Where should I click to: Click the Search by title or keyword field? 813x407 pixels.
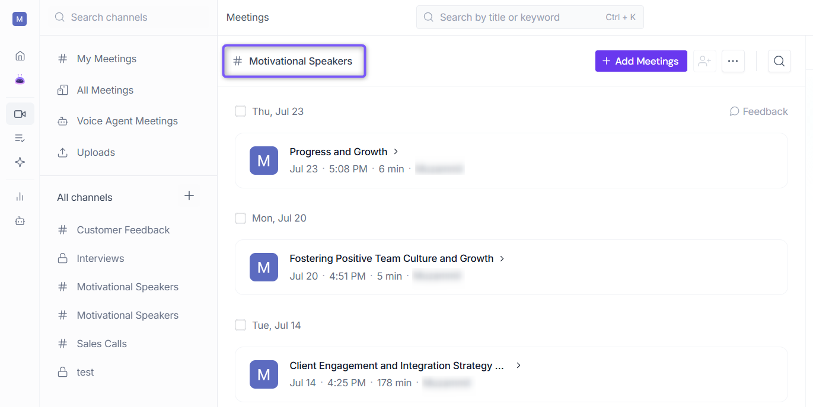(530, 17)
